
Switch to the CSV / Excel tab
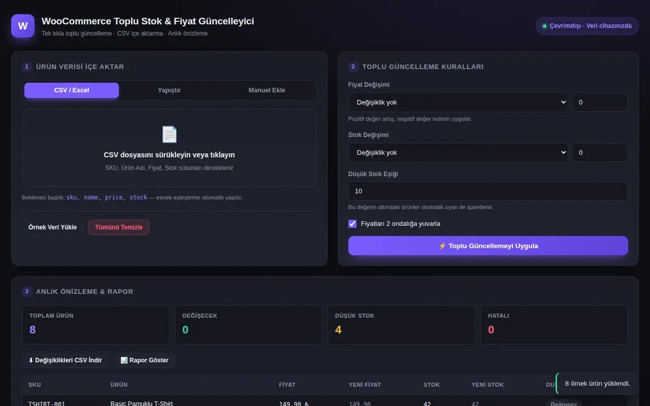pyautogui.click(x=71, y=90)
